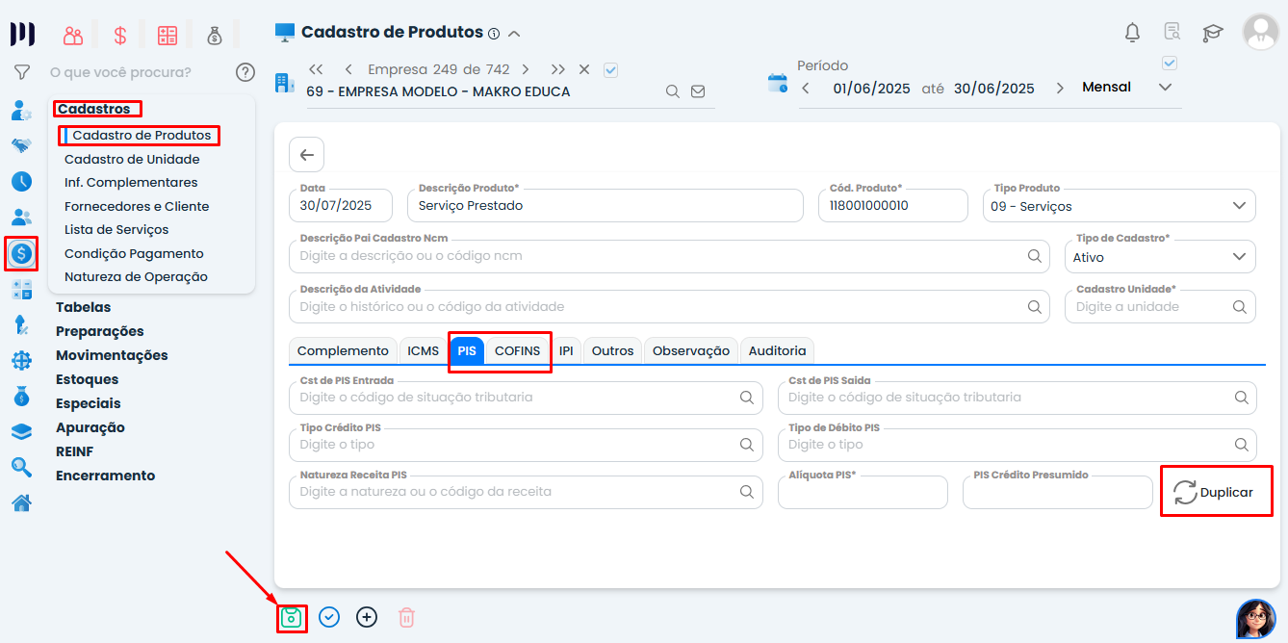Open the Observação tab
This screenshot has height=643, width=1288.
tap(691, 350)
